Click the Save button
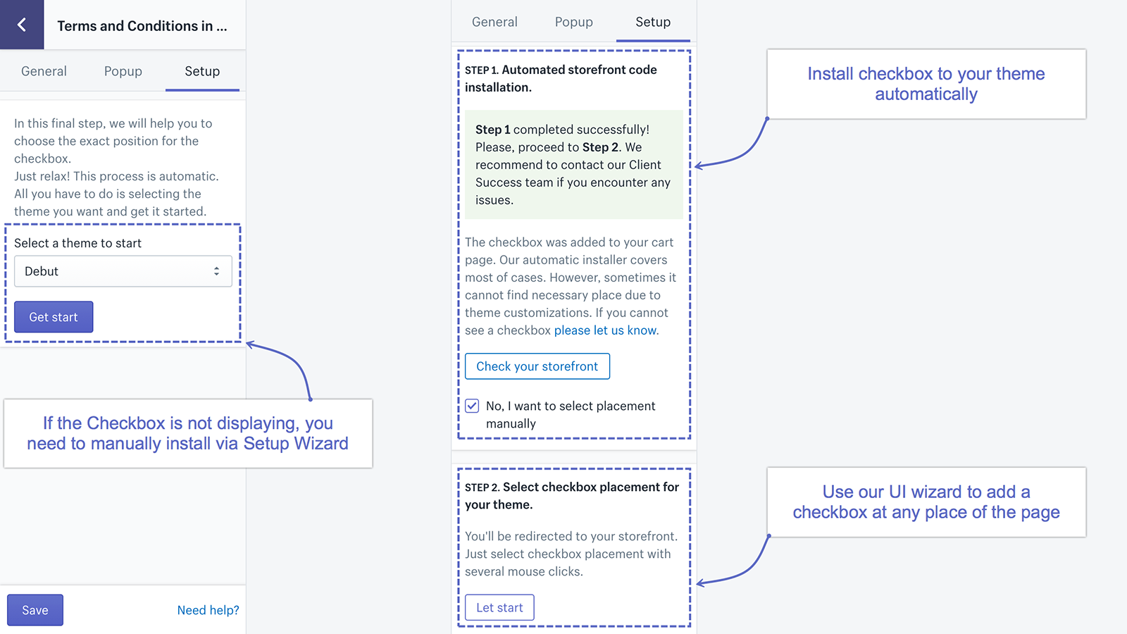 click(x=35, y=610)
